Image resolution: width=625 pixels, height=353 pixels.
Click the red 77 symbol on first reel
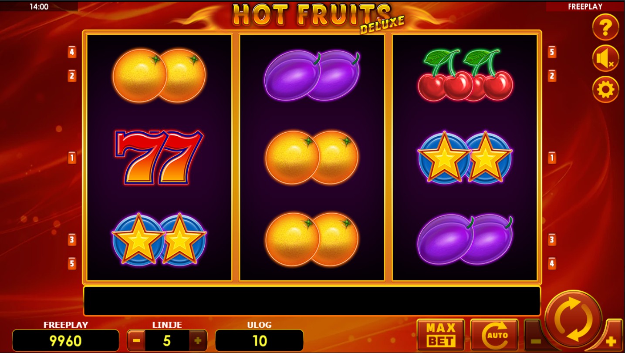click(x=159, y=157)
